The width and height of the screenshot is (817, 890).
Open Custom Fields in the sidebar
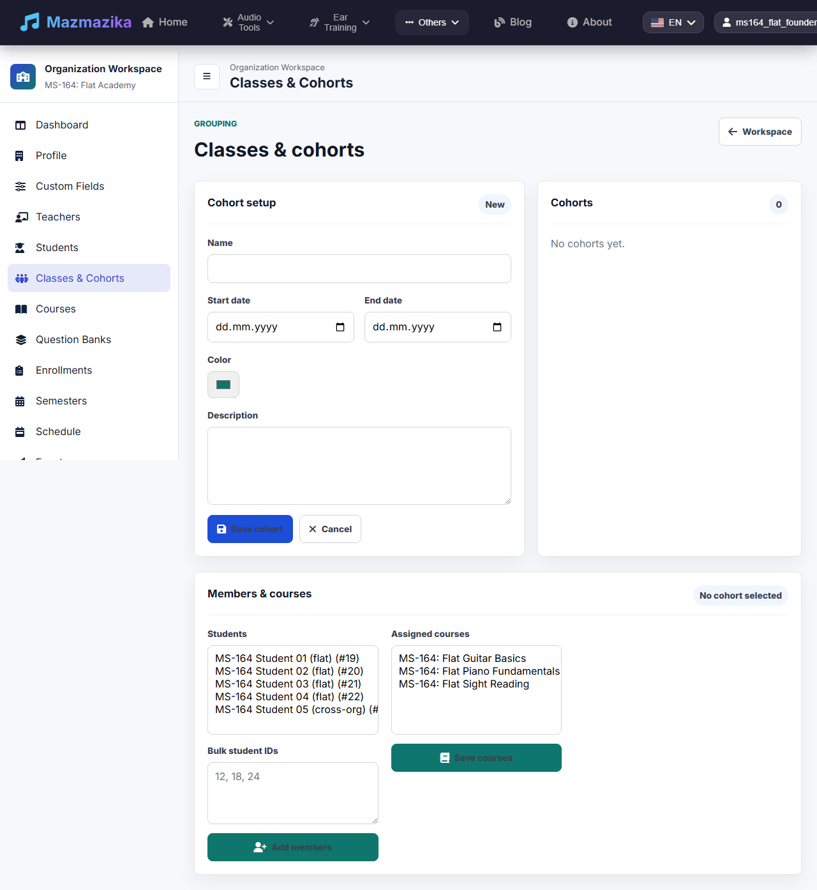click(89, 187)
